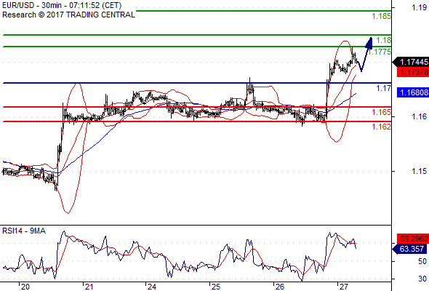This screenshot has height=291, width=429.
Task: Click the red 69.2962 RSI average value
Action: click(x=413, y=239)
